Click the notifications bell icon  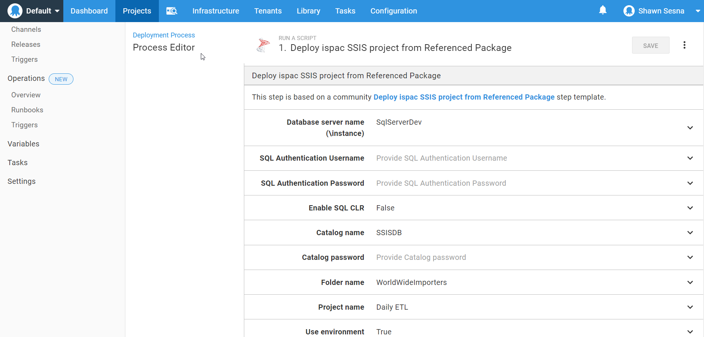(602, 10)
